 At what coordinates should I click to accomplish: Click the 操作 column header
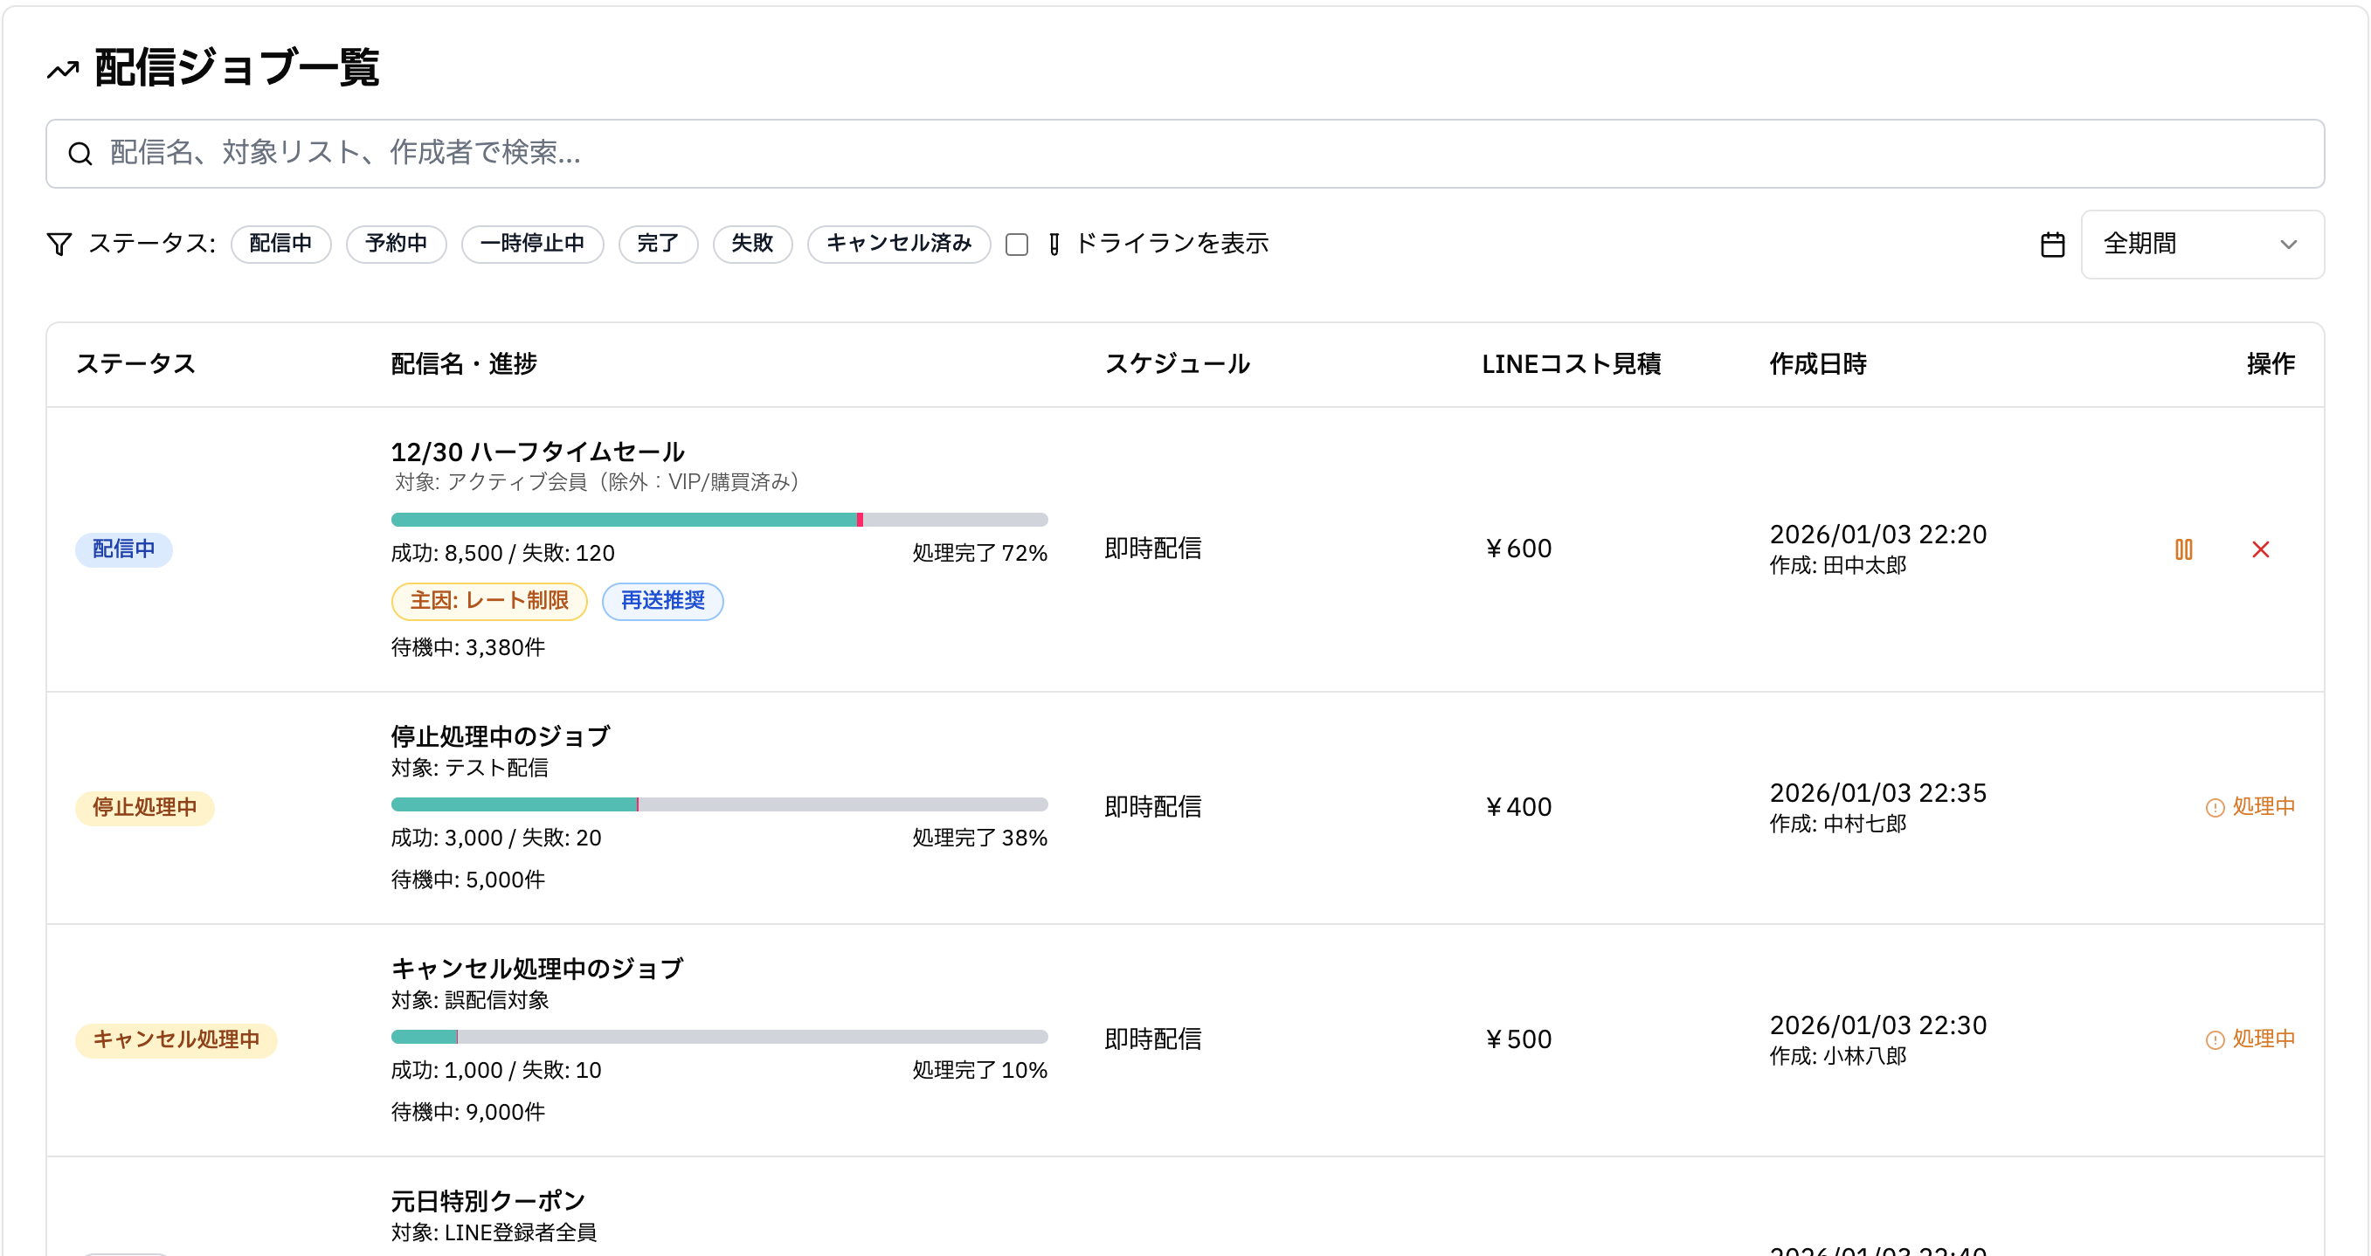2271,364
